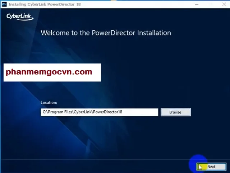Open the Browse folder dialog
The height and width of the screenshot is (173, 230).
[x=176, y=112]
